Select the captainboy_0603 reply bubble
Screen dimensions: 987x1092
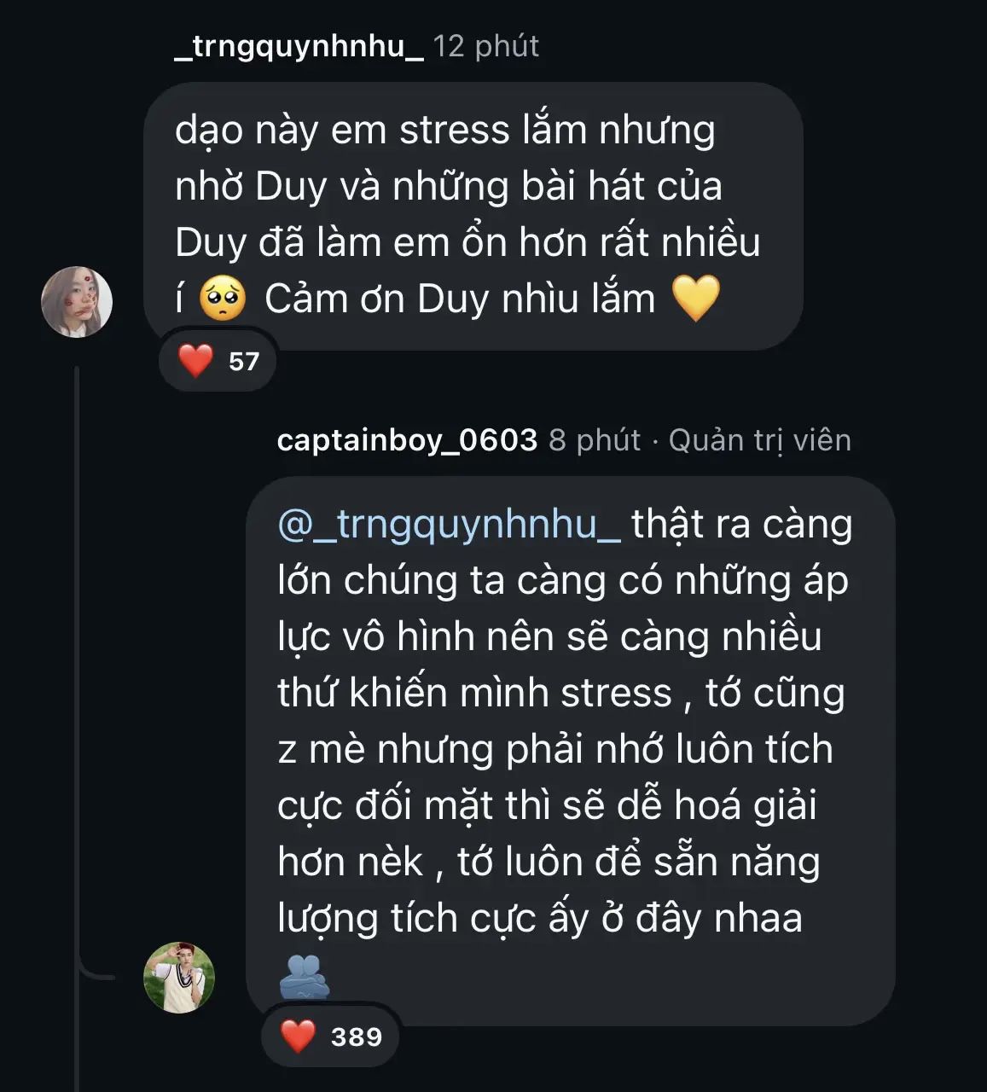571,751
